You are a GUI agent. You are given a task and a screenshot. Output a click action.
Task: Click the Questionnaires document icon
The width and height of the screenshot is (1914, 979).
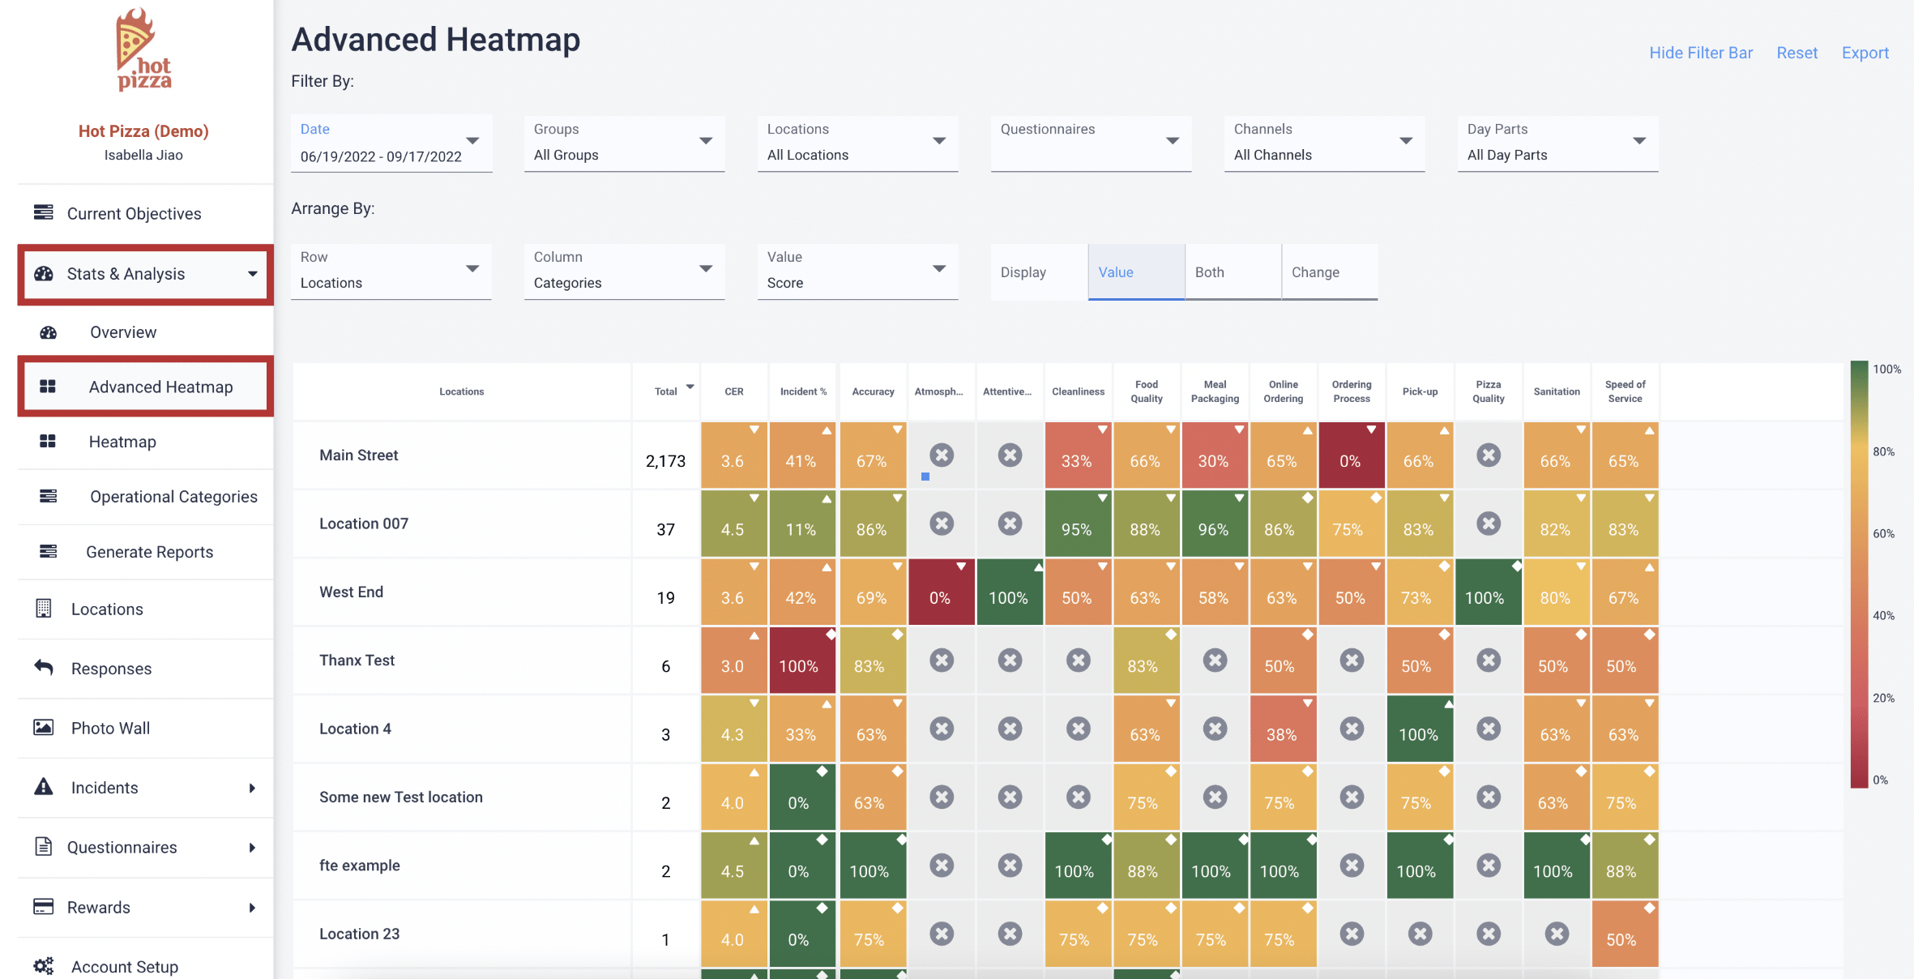tap(44, 847)
